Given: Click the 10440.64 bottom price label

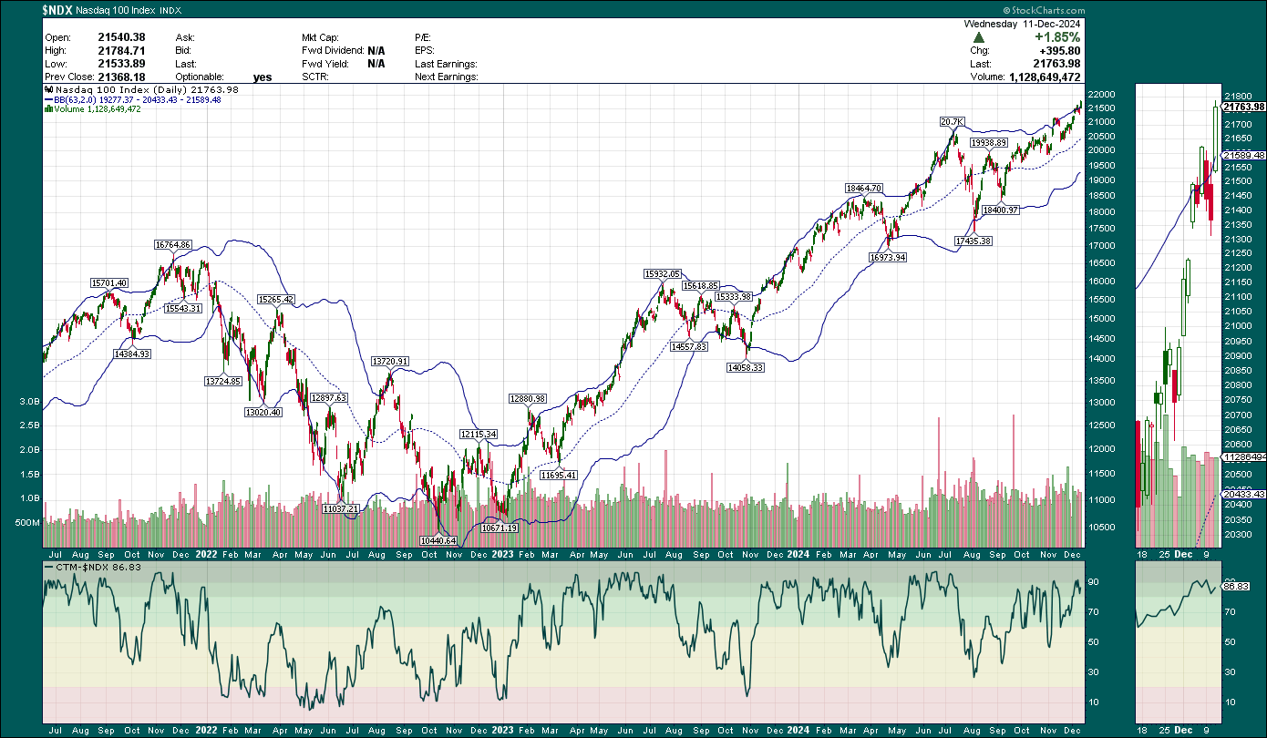Looking at the screenshot, I should pos(438,540).
